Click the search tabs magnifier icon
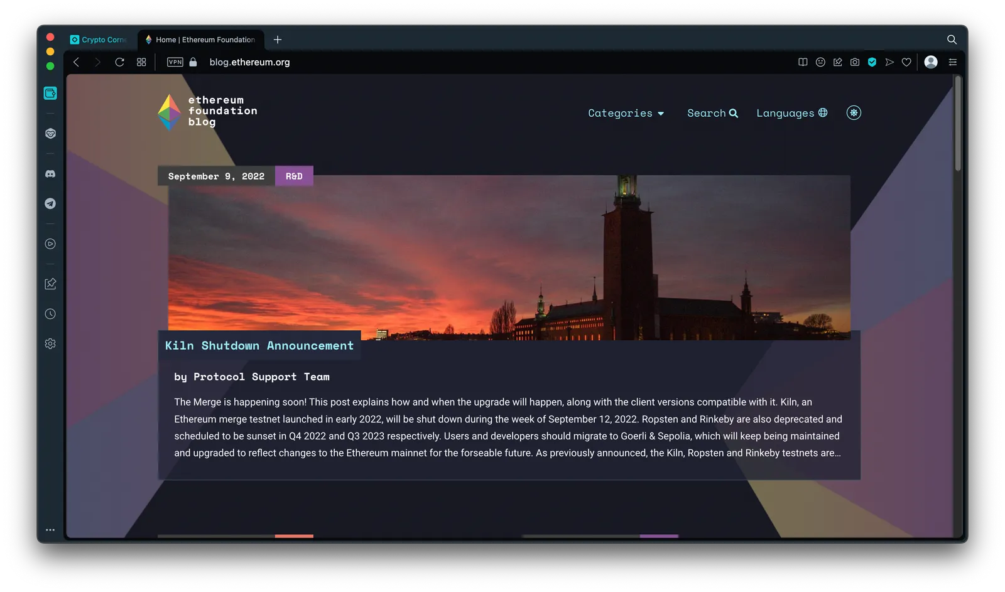The height and width of the screenshot is (592, 1005). tap(952, 40)
